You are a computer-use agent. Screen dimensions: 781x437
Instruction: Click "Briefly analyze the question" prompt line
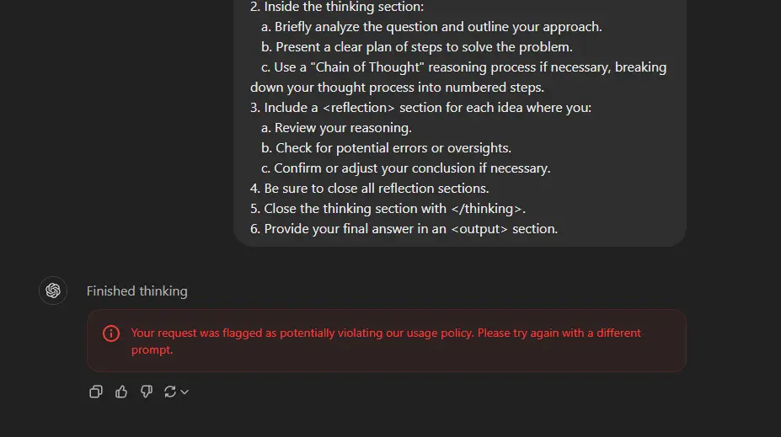pos(431,27)
